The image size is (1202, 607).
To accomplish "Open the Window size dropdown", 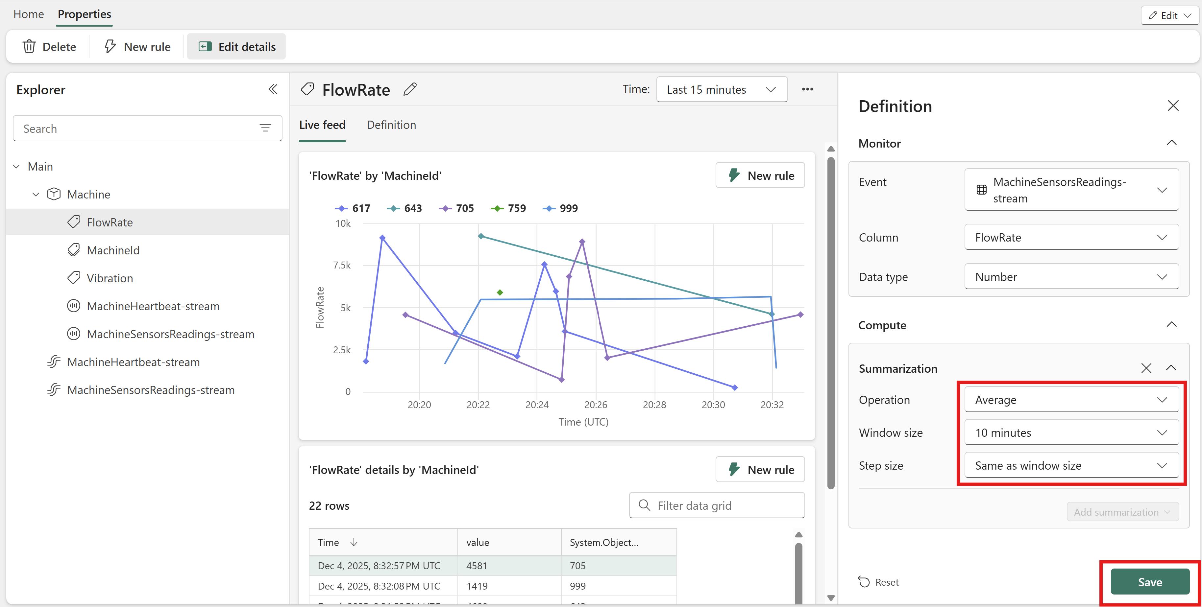I will [1071, 432].
